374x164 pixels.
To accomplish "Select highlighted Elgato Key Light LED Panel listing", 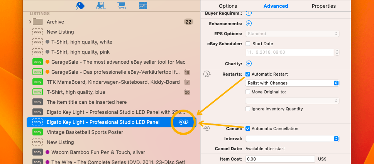I will [x=111, y=122].
